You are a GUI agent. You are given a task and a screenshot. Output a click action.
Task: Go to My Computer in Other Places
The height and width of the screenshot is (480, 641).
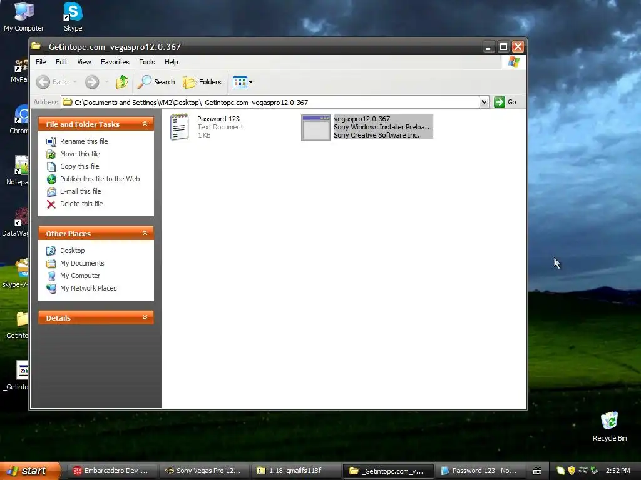coord(80,276)
